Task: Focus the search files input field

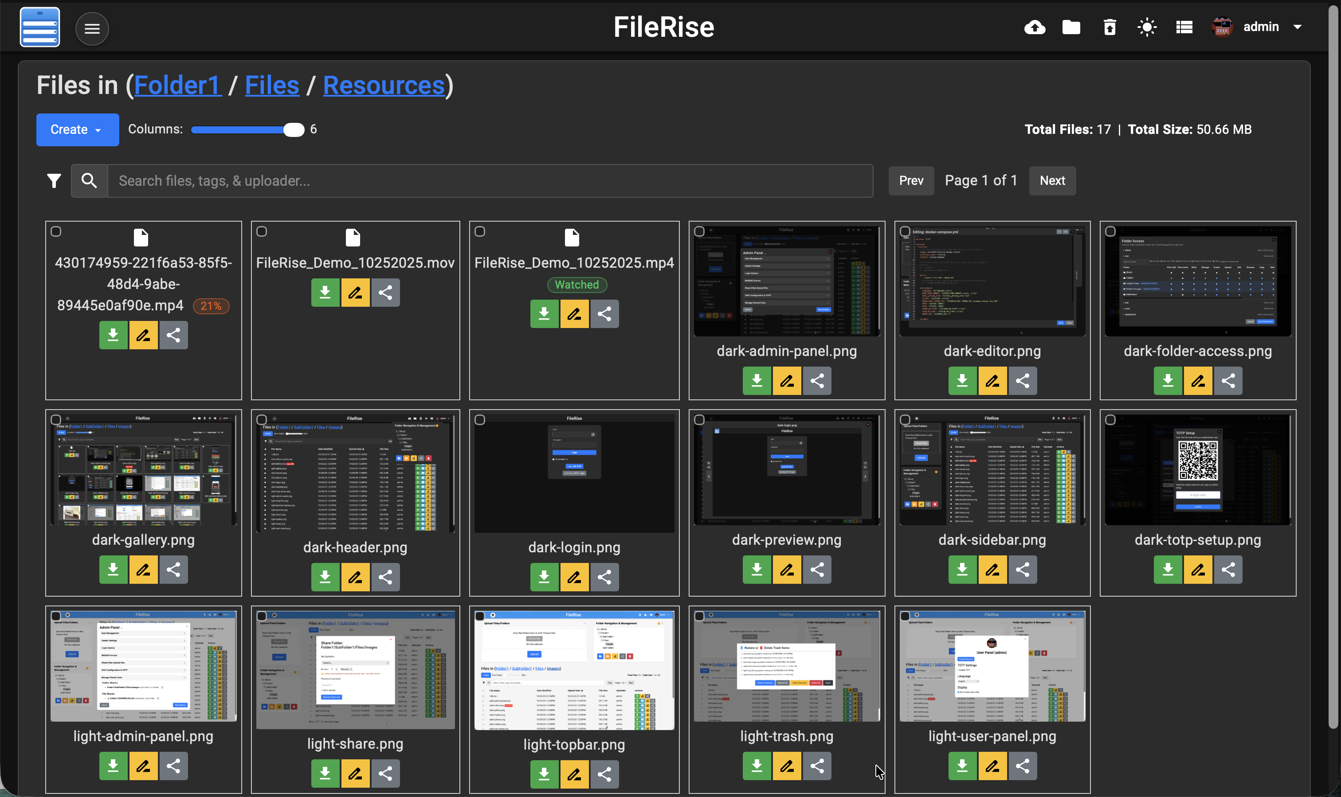Action: (x=489, y=181)
